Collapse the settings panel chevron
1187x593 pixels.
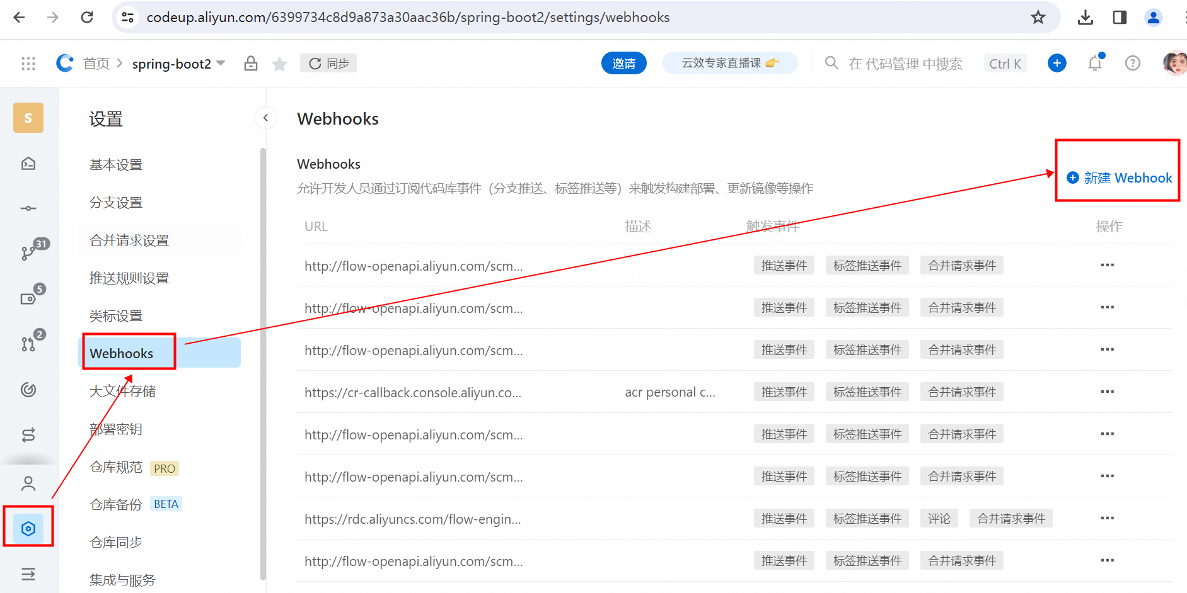click(x=266, y=118)
